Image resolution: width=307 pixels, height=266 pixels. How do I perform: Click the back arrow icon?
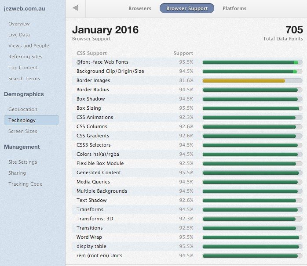(75, 8)
